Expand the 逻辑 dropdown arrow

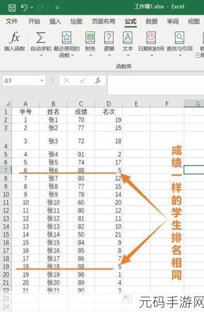point(109,55)
